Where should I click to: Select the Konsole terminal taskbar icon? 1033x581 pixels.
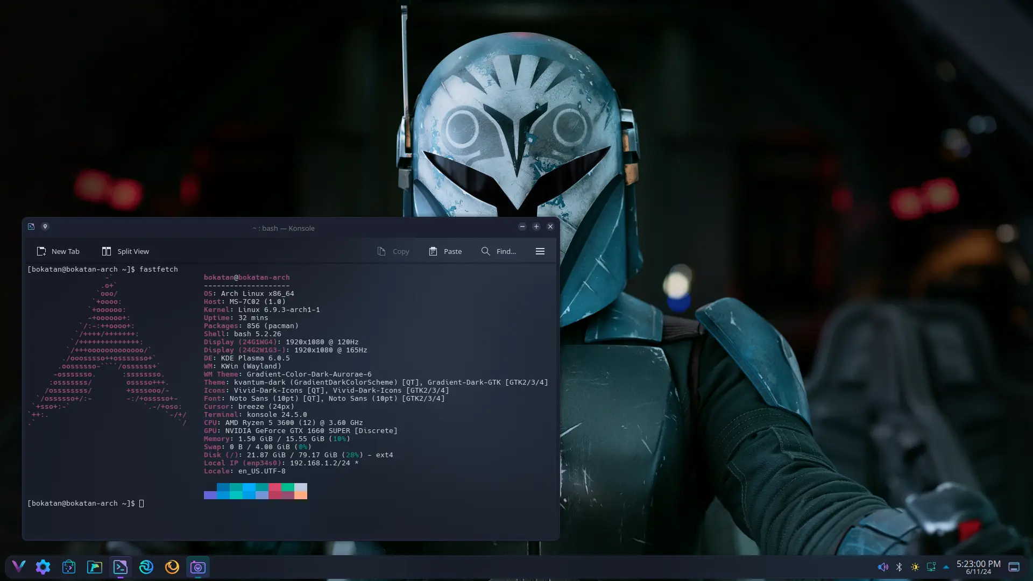[121, 566]
